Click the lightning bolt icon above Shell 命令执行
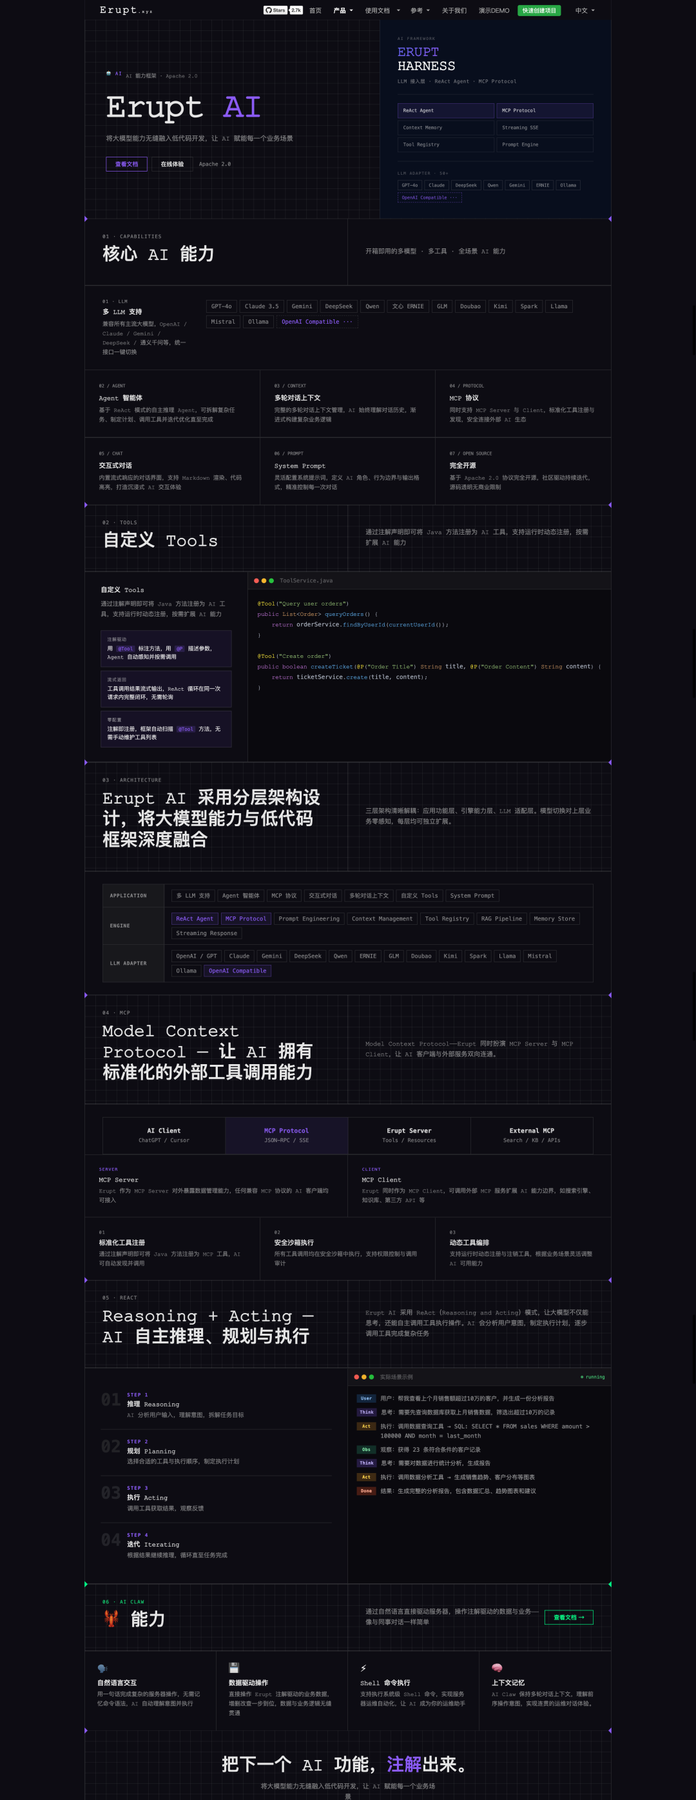The width and height of the screenshot is (696, 1800). (x=363, y=1668)
